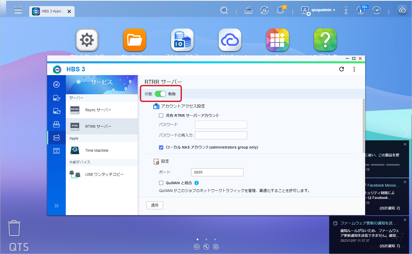Viewport: 412px width, 254px height.
Task: Minimize the HBS 3 window
Action: pos(347,59)
